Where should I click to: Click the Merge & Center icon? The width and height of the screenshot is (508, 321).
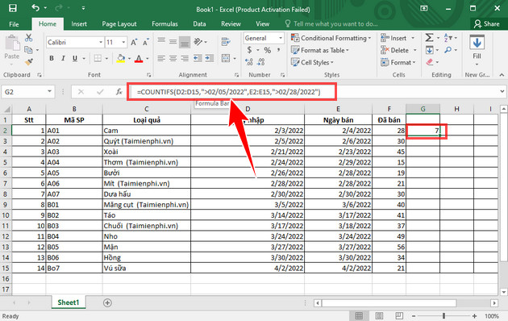click(x=226, y=58)
